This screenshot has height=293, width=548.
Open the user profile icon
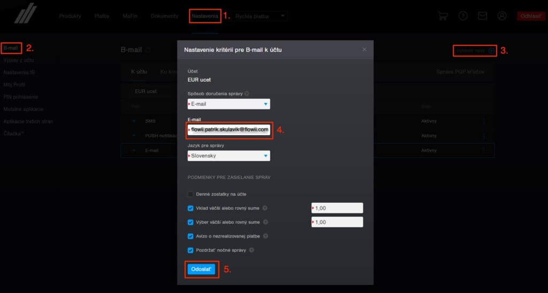point(502,16)
